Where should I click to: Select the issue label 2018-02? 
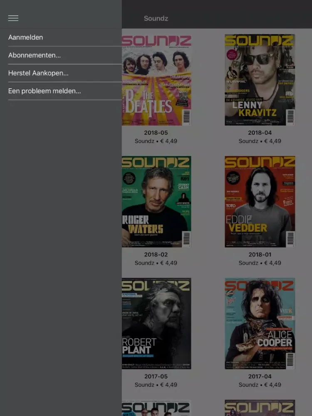click(x=156, y=255)
